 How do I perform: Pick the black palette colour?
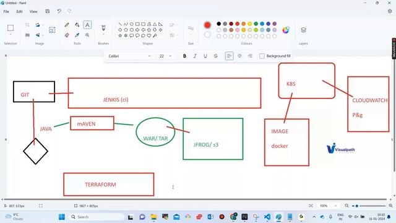(218, 24)
